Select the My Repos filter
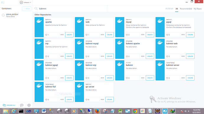Image resolution: width=204 pixels, height=114 pixels. pyautogui.click(x=197, y=9)
